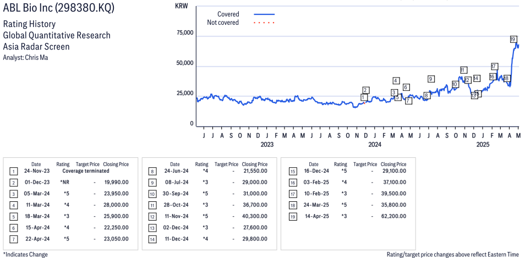The image size is (525, 258).
Task: Click the table number box beside 24-Nov-23
Action: (x=13, y=172)
